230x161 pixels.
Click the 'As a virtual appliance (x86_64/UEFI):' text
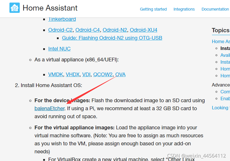click(x=77, y=60)
